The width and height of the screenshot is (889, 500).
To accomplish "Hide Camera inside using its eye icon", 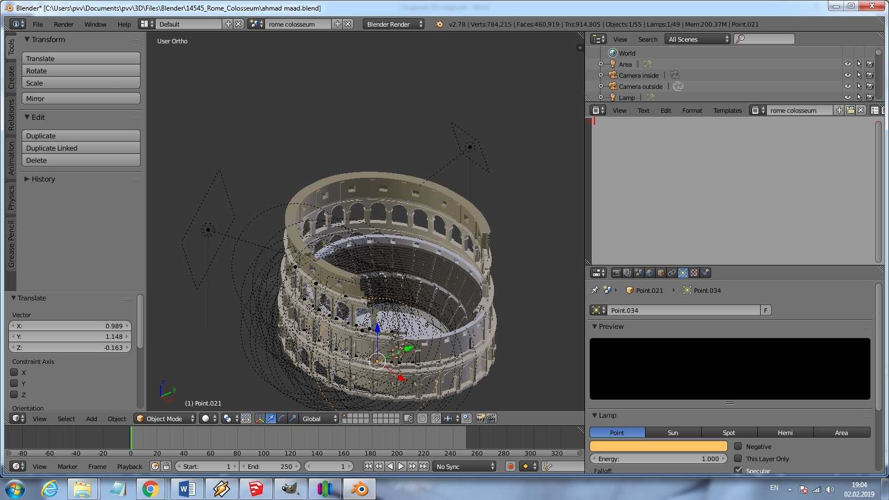I will pos(847,75).
